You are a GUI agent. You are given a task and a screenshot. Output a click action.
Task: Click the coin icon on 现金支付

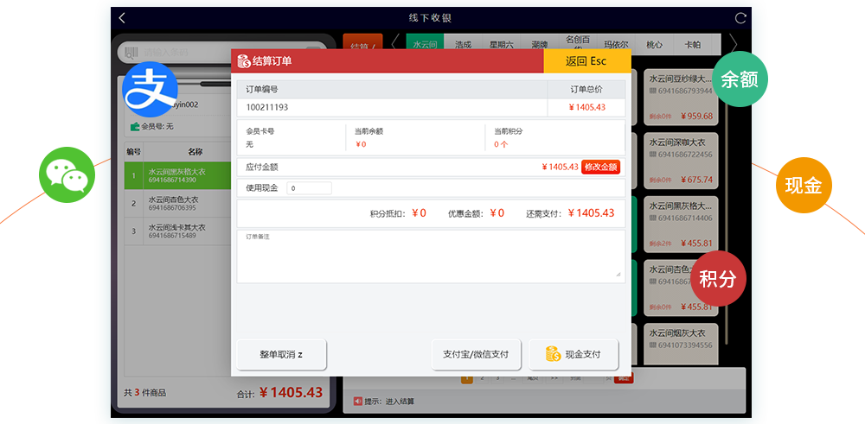(553, 354)
